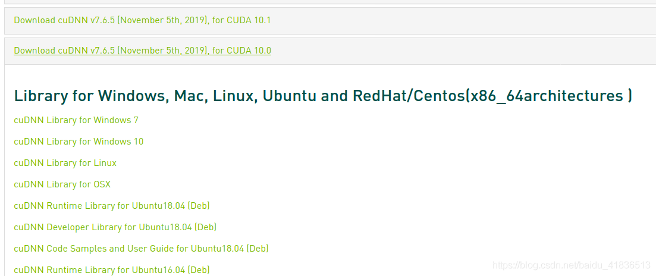The width and height of the screenshot is (656, 276).
Task: Open cuDNN Library for Windows 7 link
Action: point(76,120)
